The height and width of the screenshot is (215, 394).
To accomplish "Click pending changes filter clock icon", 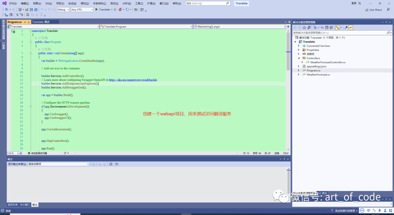I will point(315,28).
